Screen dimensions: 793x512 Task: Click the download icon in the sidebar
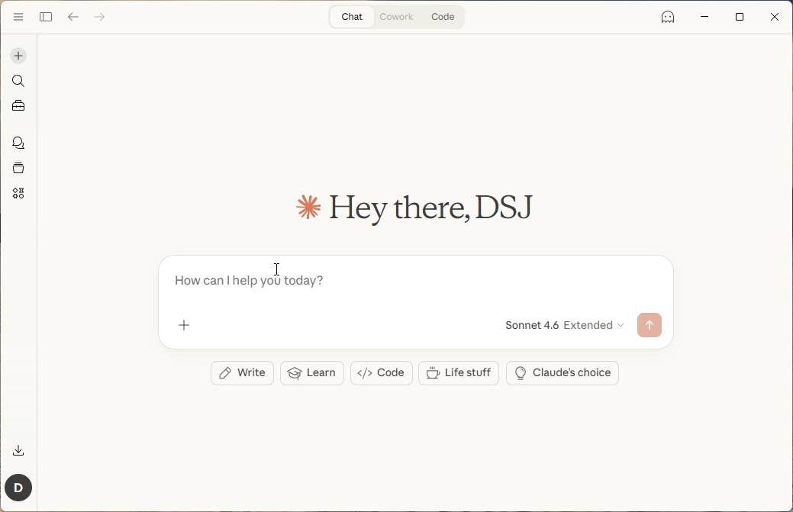(x=18, y=450)
